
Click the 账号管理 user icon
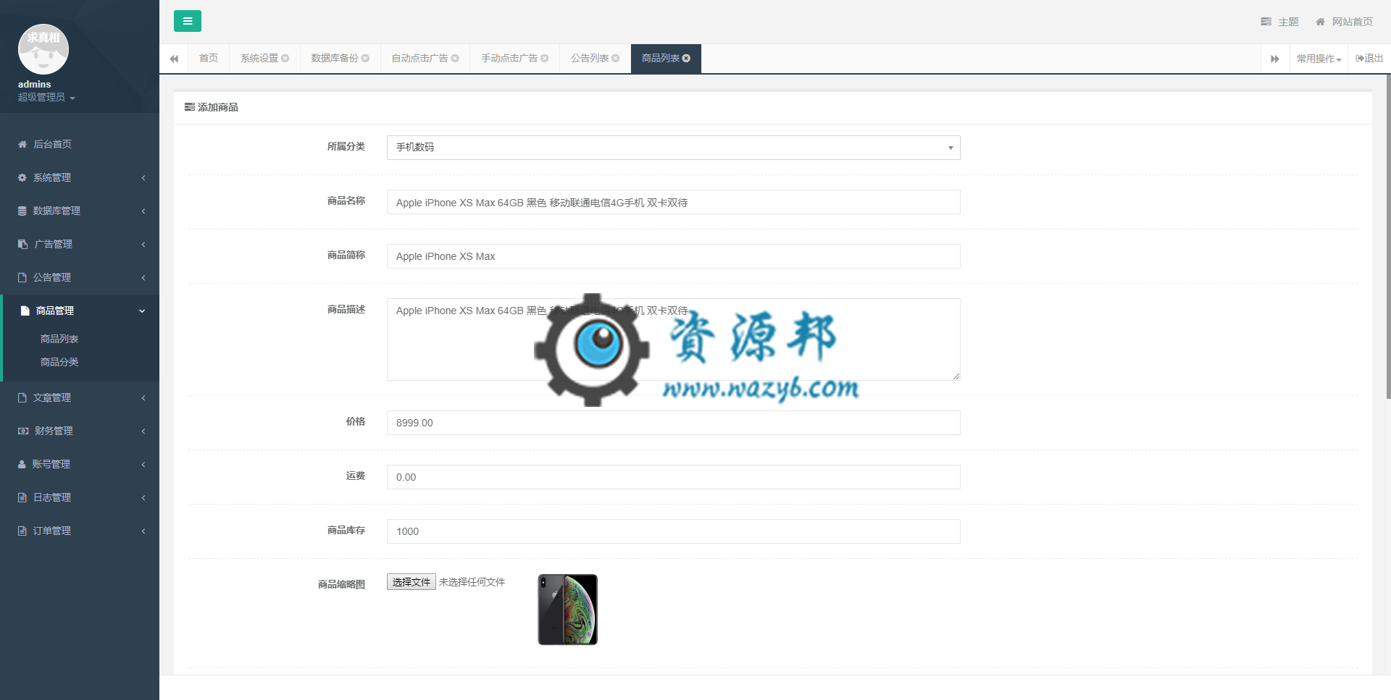[22, 464]
